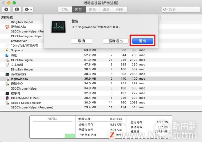Switch to the 能耗 tab
Image resolution: width=202 pixels, height=142 pixels.
pos(92,10)
